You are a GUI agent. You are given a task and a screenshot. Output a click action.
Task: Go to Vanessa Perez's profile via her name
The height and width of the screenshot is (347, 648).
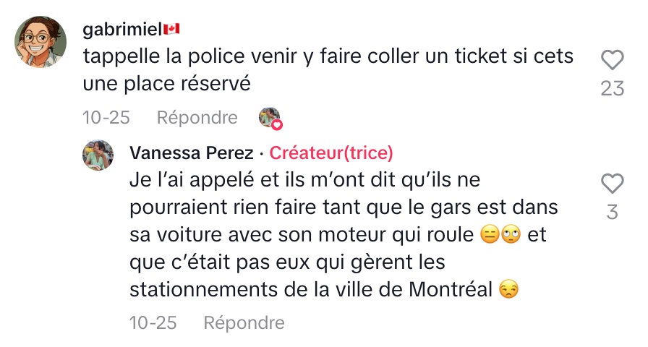[x=192, y=153]
